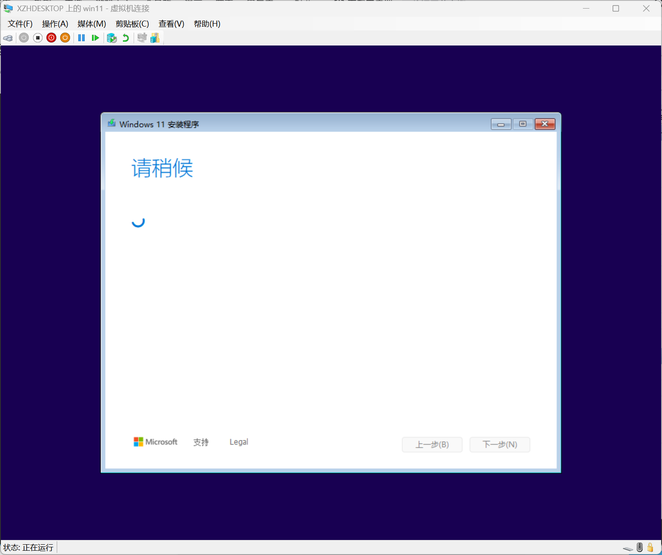The height and width of the screenshot is (555, 662).
Task: Save VM state with the orange power icon
Action: [65, 38]
